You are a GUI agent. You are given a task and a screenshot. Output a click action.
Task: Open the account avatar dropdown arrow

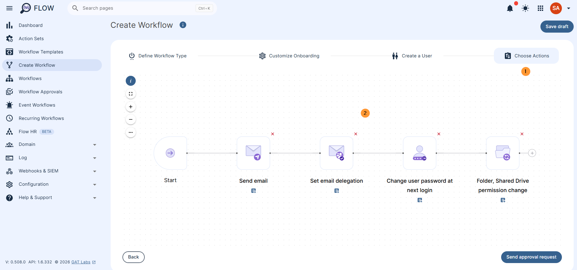[x=569, y=8]
